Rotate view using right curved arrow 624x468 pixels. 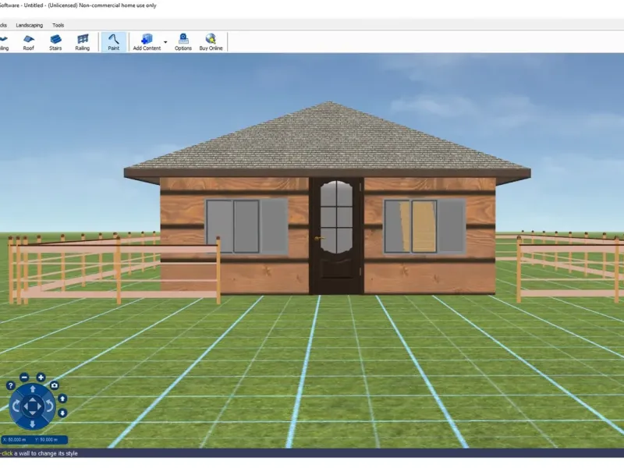(50, 406)
